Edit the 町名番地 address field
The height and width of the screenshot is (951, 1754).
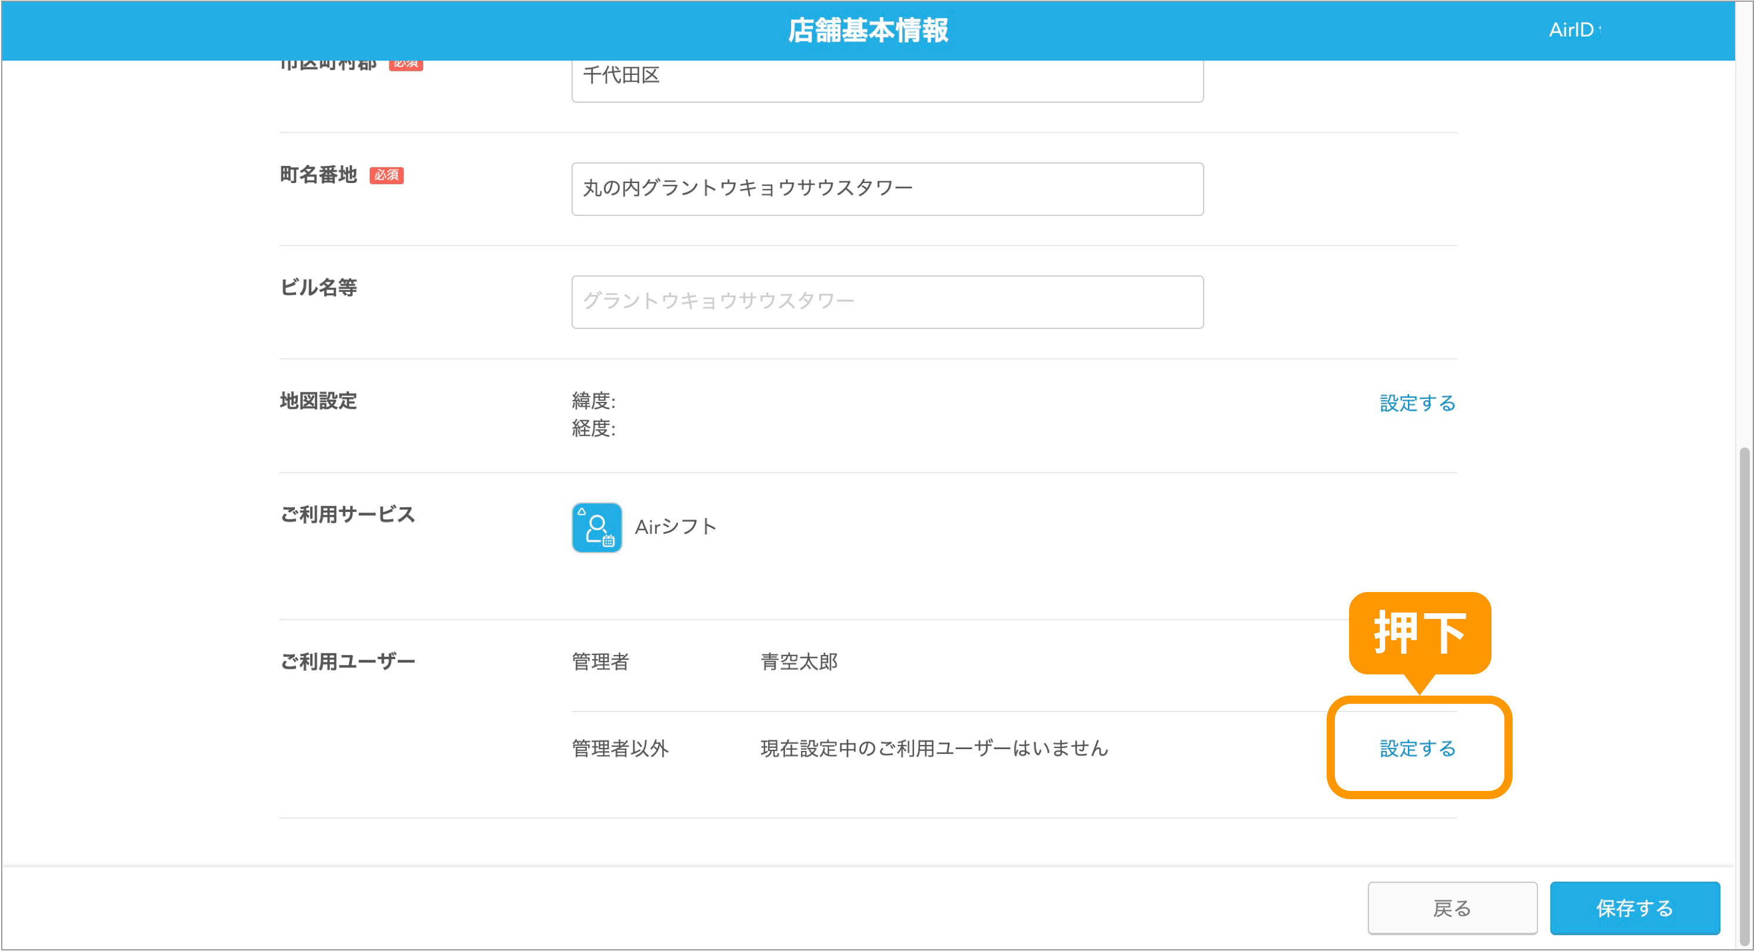click(887, 188)
